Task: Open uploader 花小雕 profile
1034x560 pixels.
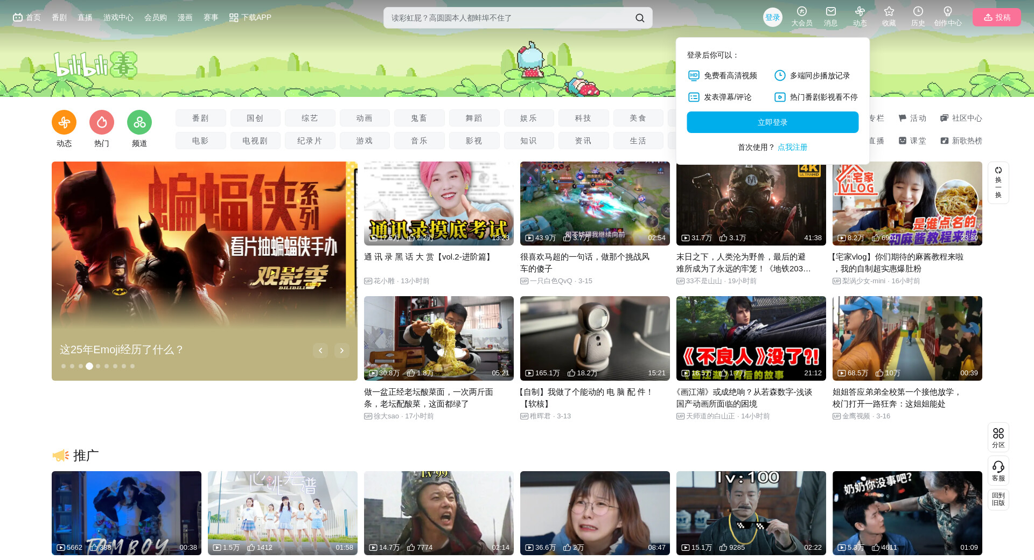Action: [x=384, y=281]
